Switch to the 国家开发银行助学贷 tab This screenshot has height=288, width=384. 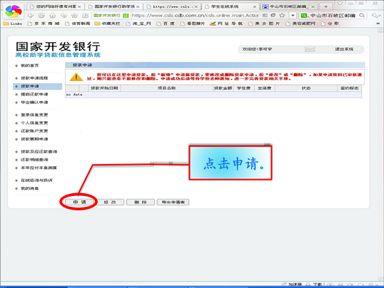tap(114, 6)
